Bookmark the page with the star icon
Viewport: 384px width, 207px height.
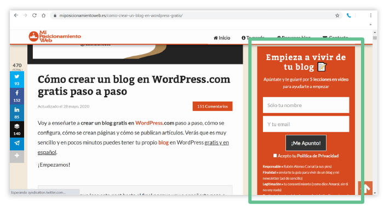(337, 16)
